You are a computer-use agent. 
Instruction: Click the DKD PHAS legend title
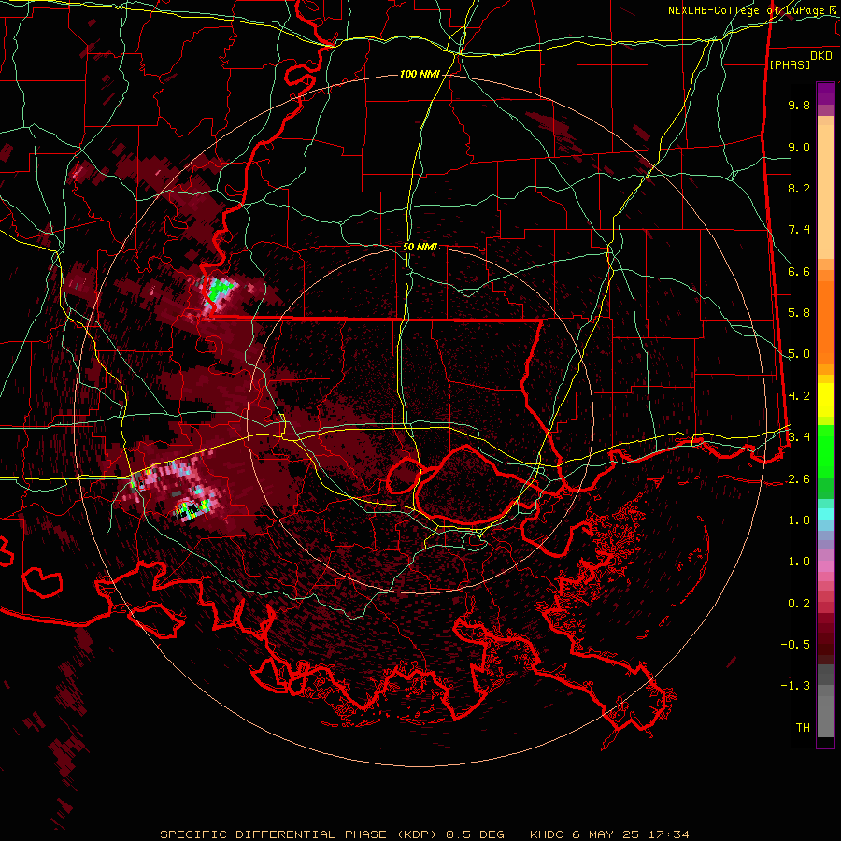click(x=800, y=60)
